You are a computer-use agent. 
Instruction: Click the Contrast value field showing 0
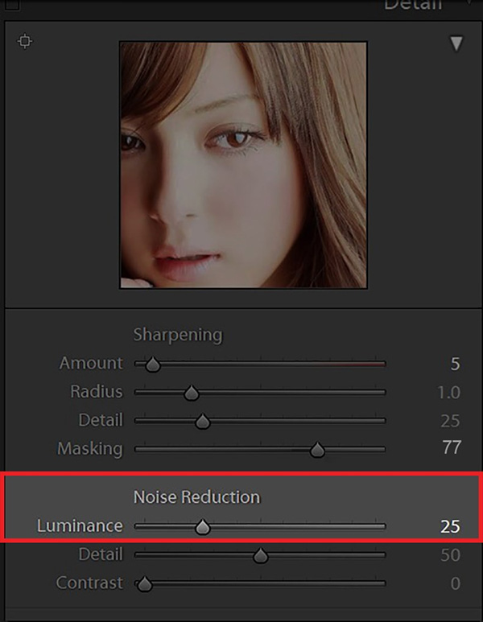point(456,583)
